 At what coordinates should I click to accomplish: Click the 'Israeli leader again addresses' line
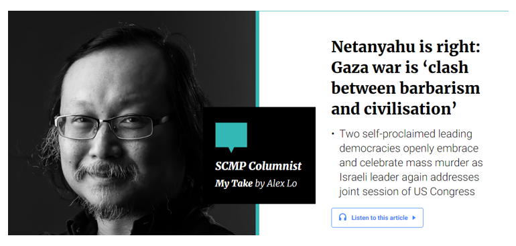coord(409,177)
